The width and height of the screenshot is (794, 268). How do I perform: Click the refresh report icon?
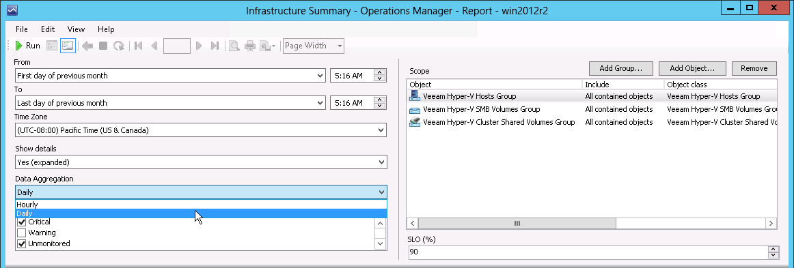pos(118,46)
